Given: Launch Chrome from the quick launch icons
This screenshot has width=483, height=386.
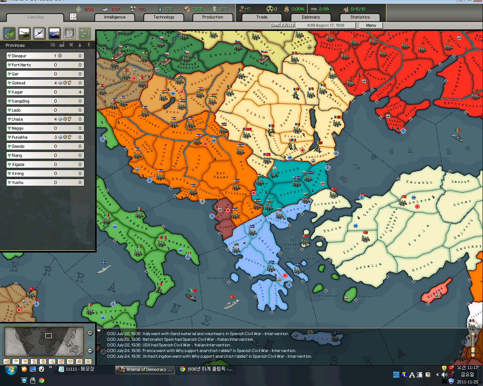Looking at the screenshot, I should click(42, 380).
